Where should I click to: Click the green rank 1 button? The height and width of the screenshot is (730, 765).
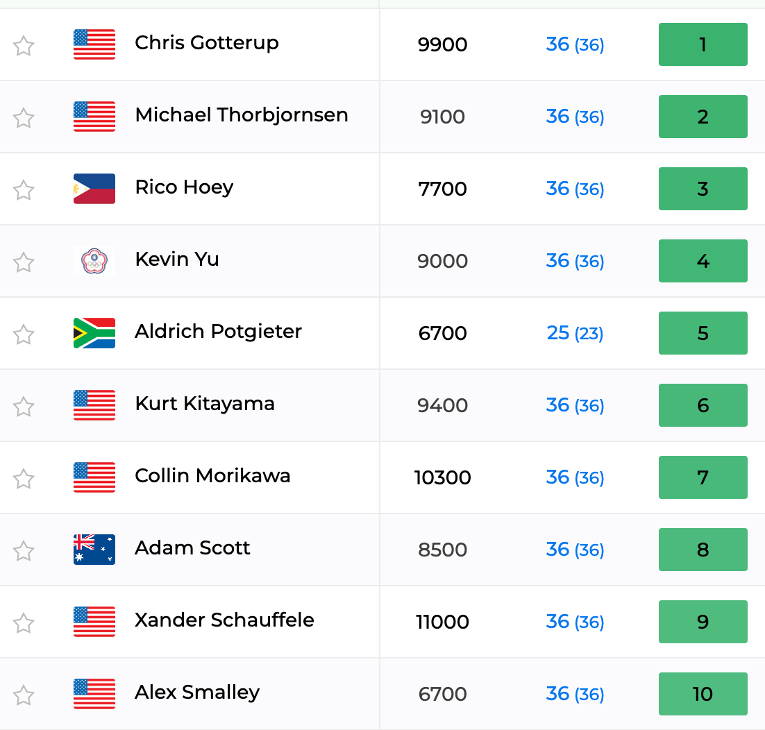click(703, 44)
